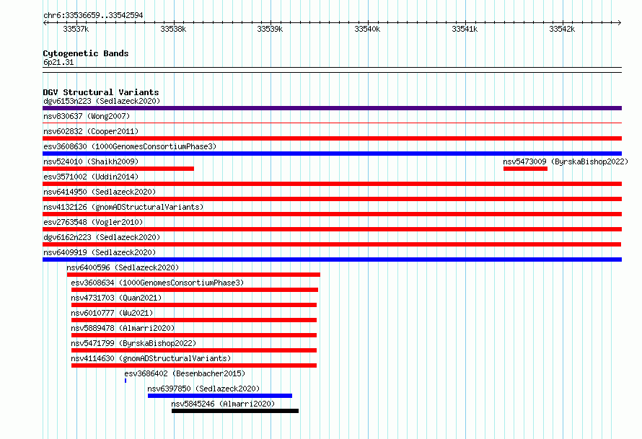Open esv3686402 (Besenbacher2015) label
Image resolution: width=642 pixels, height=439 pixels.
185,373
